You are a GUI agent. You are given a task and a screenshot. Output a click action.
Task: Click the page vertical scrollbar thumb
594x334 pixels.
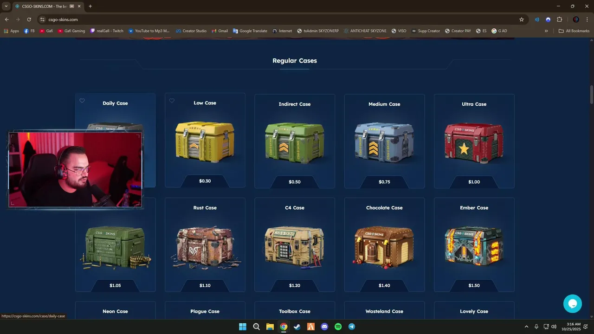click(592, 95)
